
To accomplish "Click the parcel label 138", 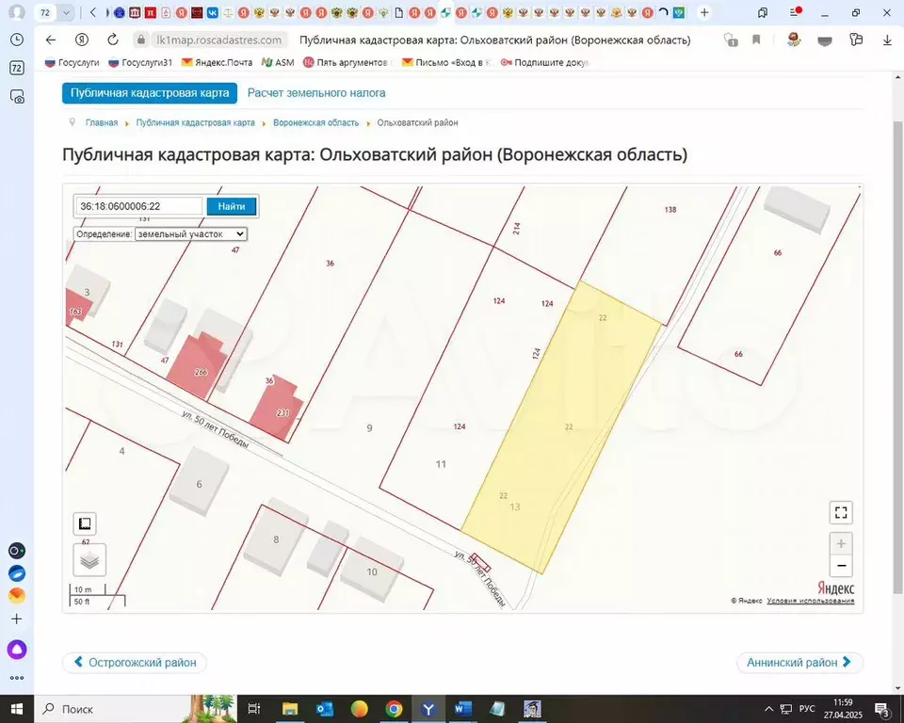I will (x=670, y=209).
